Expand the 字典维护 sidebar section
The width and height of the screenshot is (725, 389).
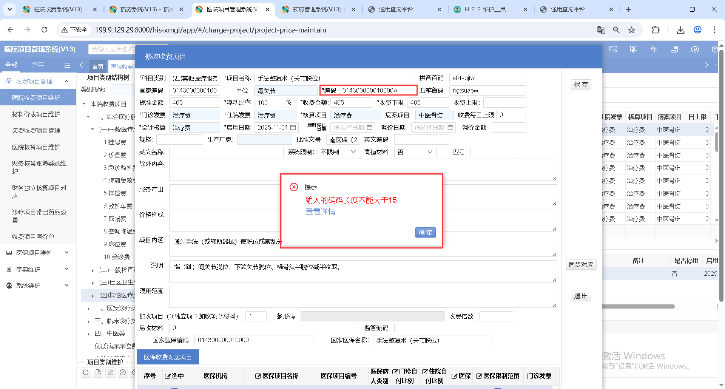67,269
